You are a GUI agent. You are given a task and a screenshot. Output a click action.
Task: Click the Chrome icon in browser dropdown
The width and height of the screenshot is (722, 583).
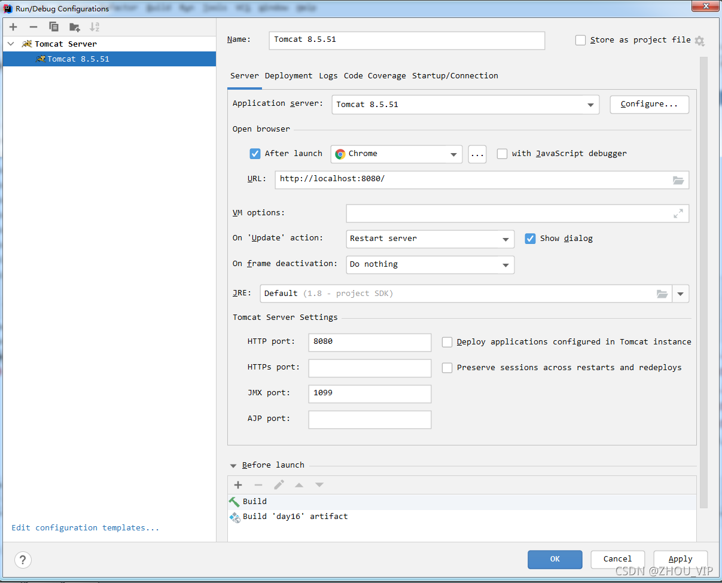[x=340, y=154]
